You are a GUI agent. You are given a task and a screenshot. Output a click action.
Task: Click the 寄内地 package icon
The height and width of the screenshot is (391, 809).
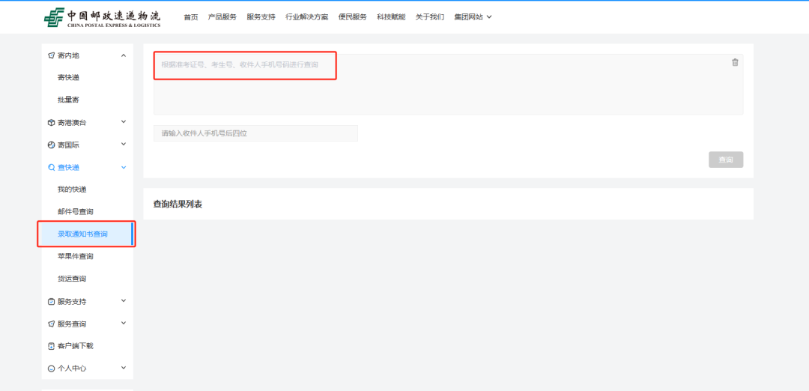pyautogui.click(x=51, y=55)
